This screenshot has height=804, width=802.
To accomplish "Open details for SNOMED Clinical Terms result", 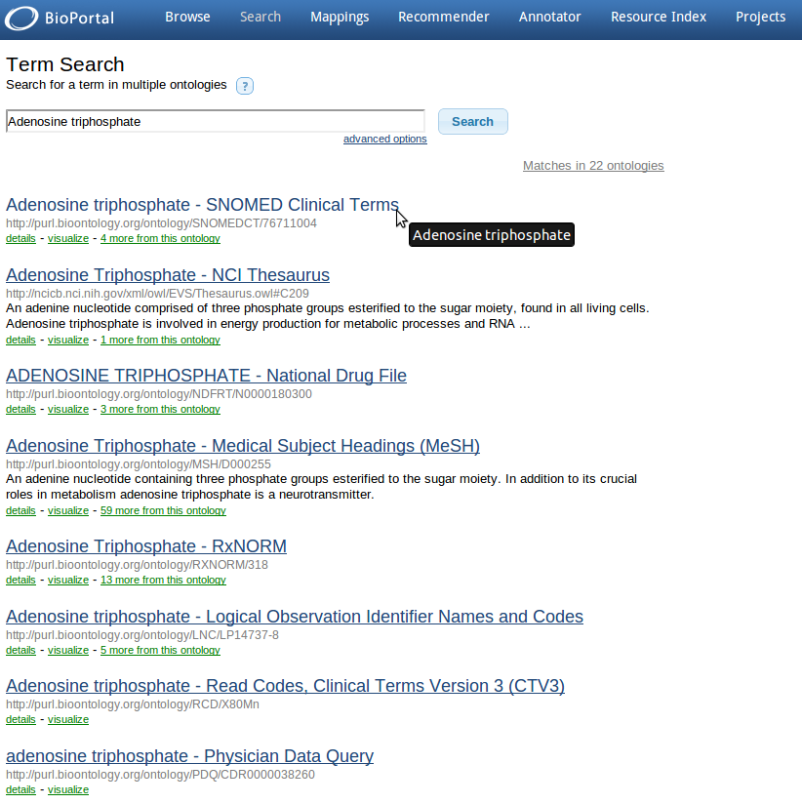I will [20, 238].
